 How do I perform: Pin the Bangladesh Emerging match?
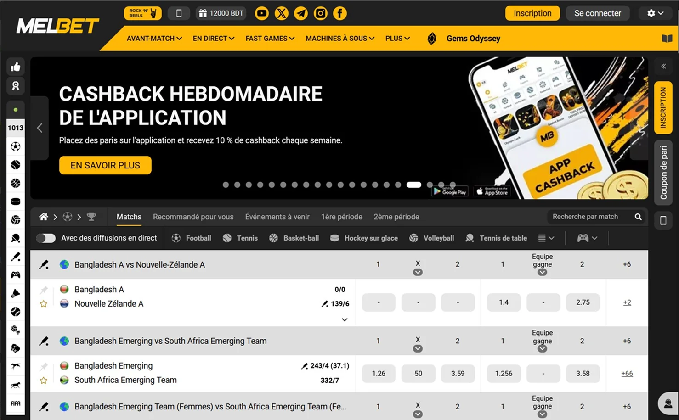[44, 366]
